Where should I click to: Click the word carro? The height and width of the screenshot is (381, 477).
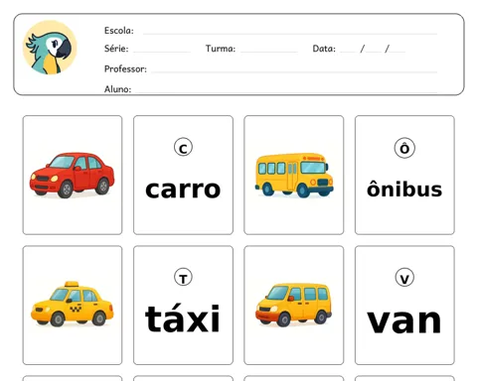point(183,190)
